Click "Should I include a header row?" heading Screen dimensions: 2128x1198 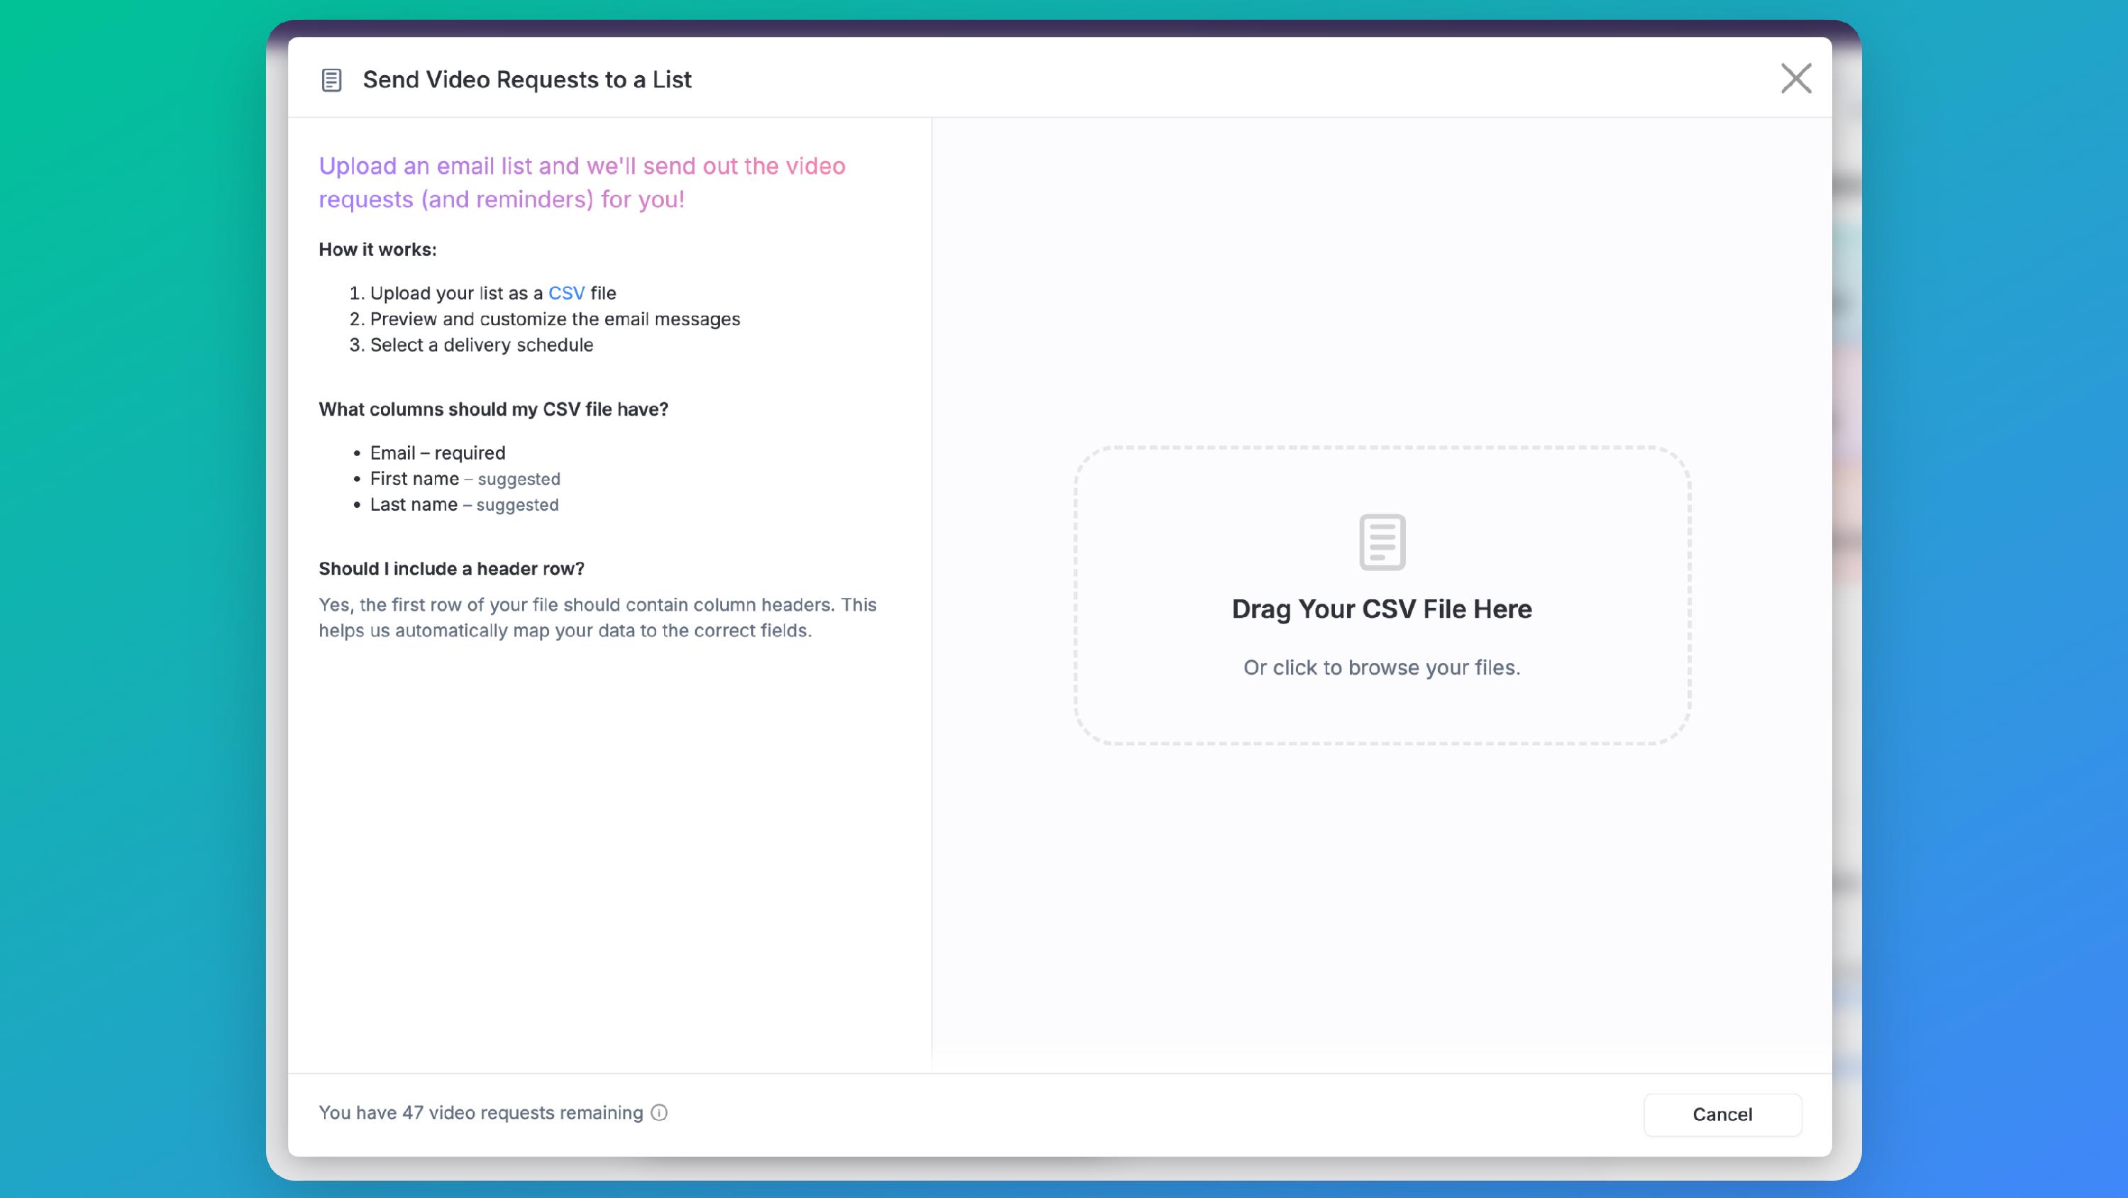[x=451, y=568]
